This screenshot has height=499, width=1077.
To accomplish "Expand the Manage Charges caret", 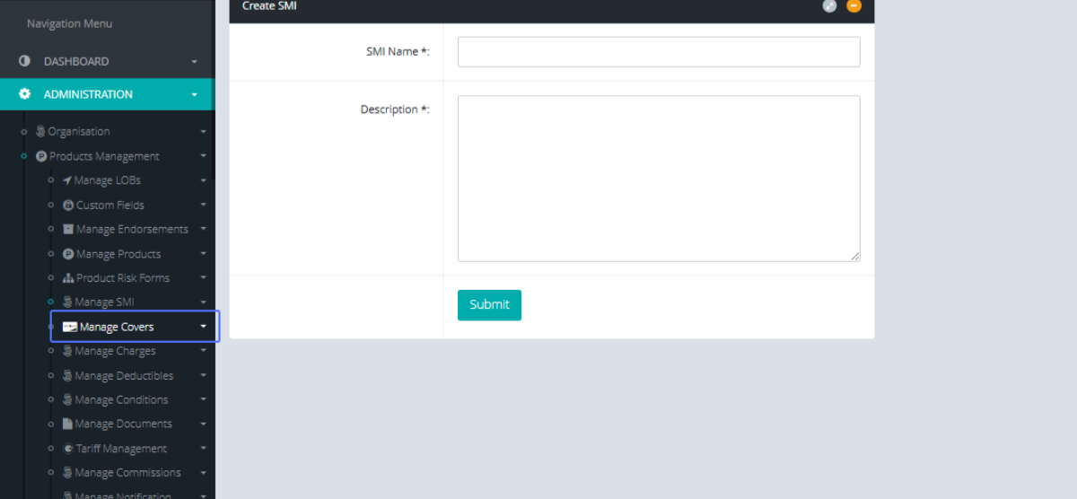I will pyautogui.click(x=204, y=352).
